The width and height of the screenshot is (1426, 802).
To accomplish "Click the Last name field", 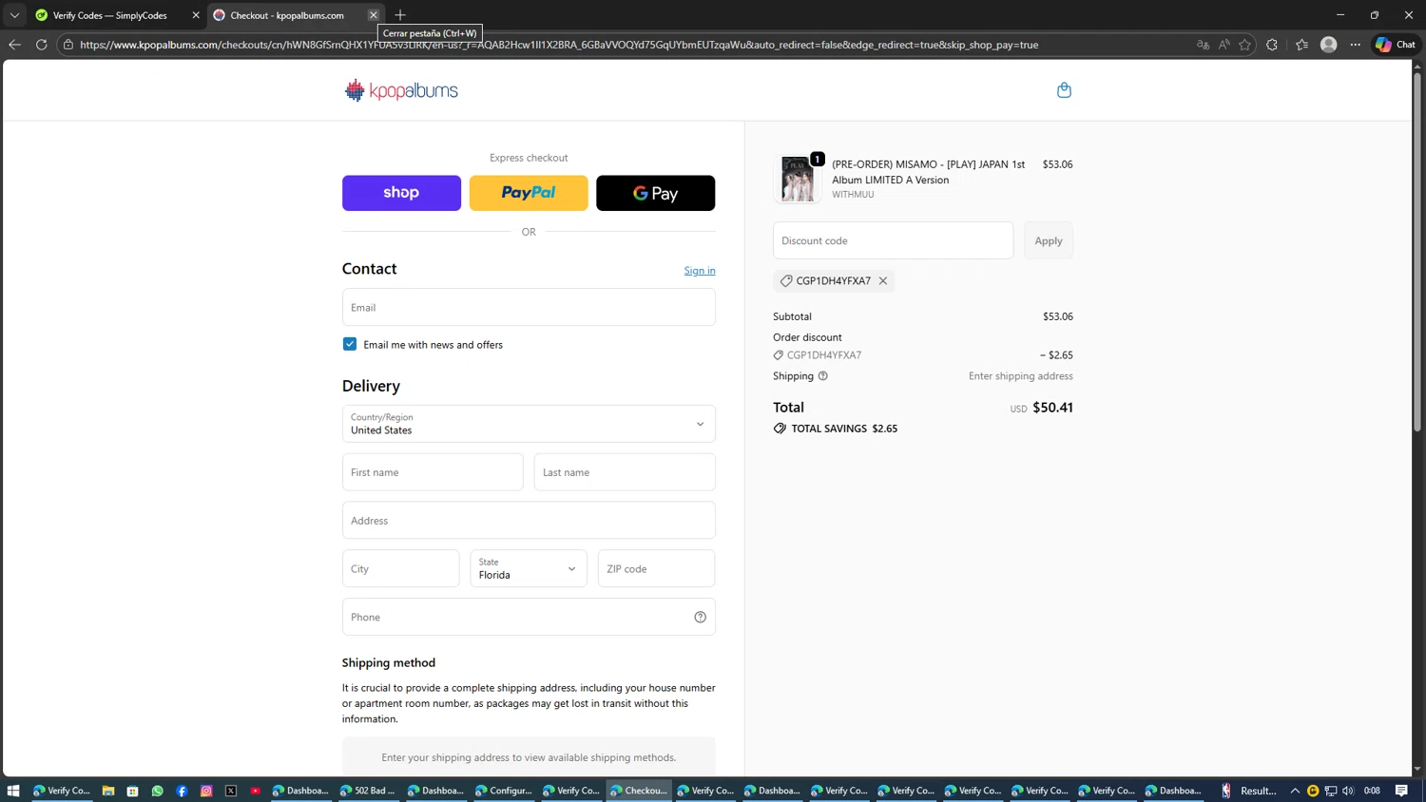I will click(x=625, y=472).
